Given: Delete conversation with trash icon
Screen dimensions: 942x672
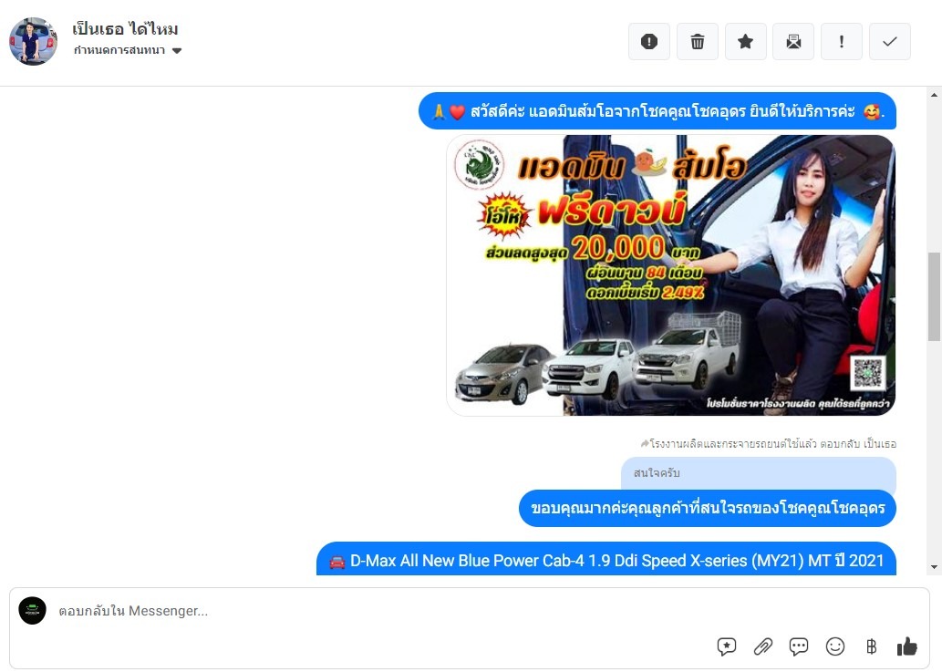Looking at the screenshot, I should 697,41.
